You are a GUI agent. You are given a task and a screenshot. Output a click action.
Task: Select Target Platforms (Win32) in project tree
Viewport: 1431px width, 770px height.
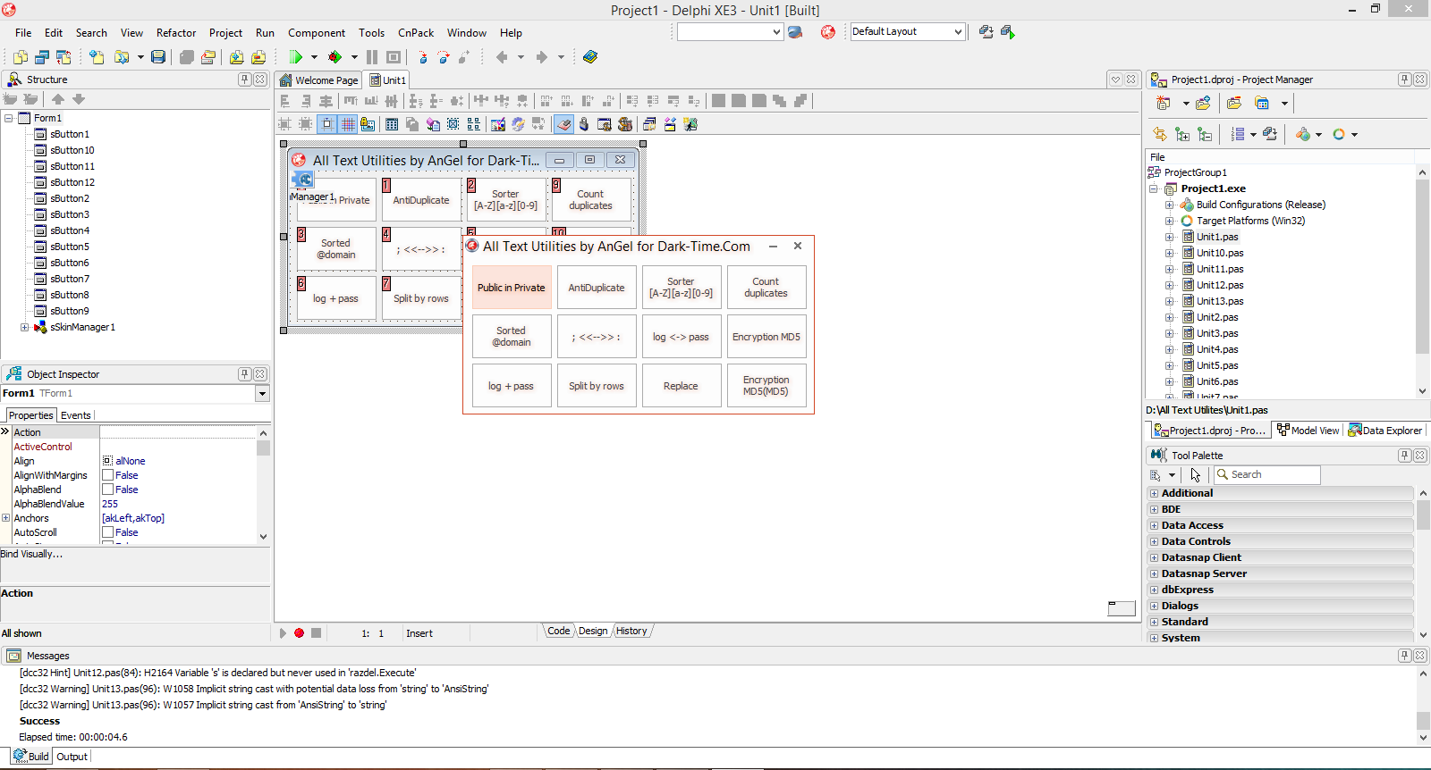[1250, 221]
